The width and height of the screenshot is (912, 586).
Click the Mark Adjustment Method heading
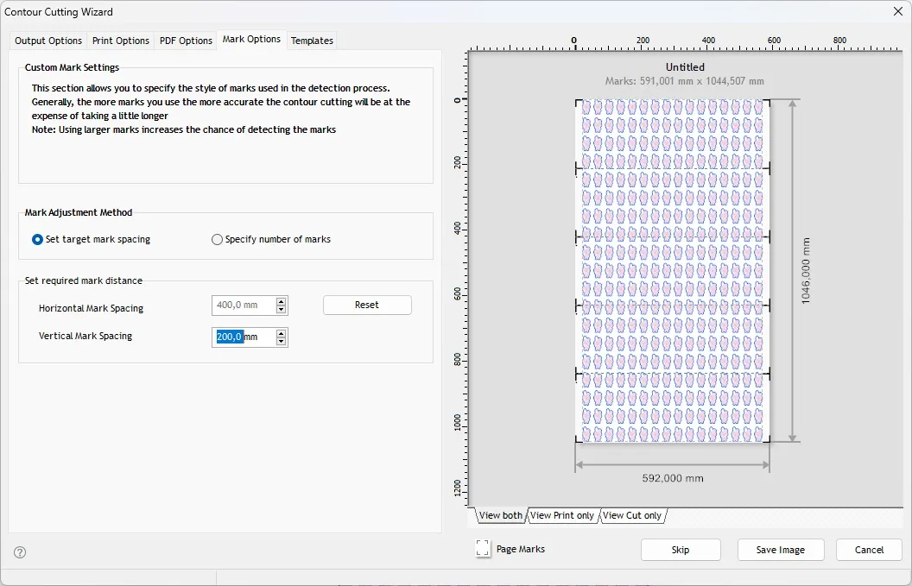tap(79, 213)
